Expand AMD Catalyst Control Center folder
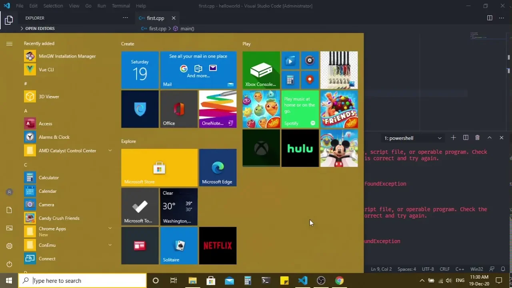 pyautogui.click(x=110, y=150)
